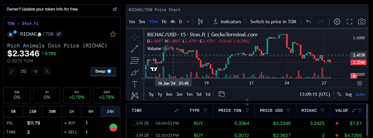Click the TradingView logo on chart
Image resolution: width=373 pixels, height=138 pixels.
(x=154, y=69)
